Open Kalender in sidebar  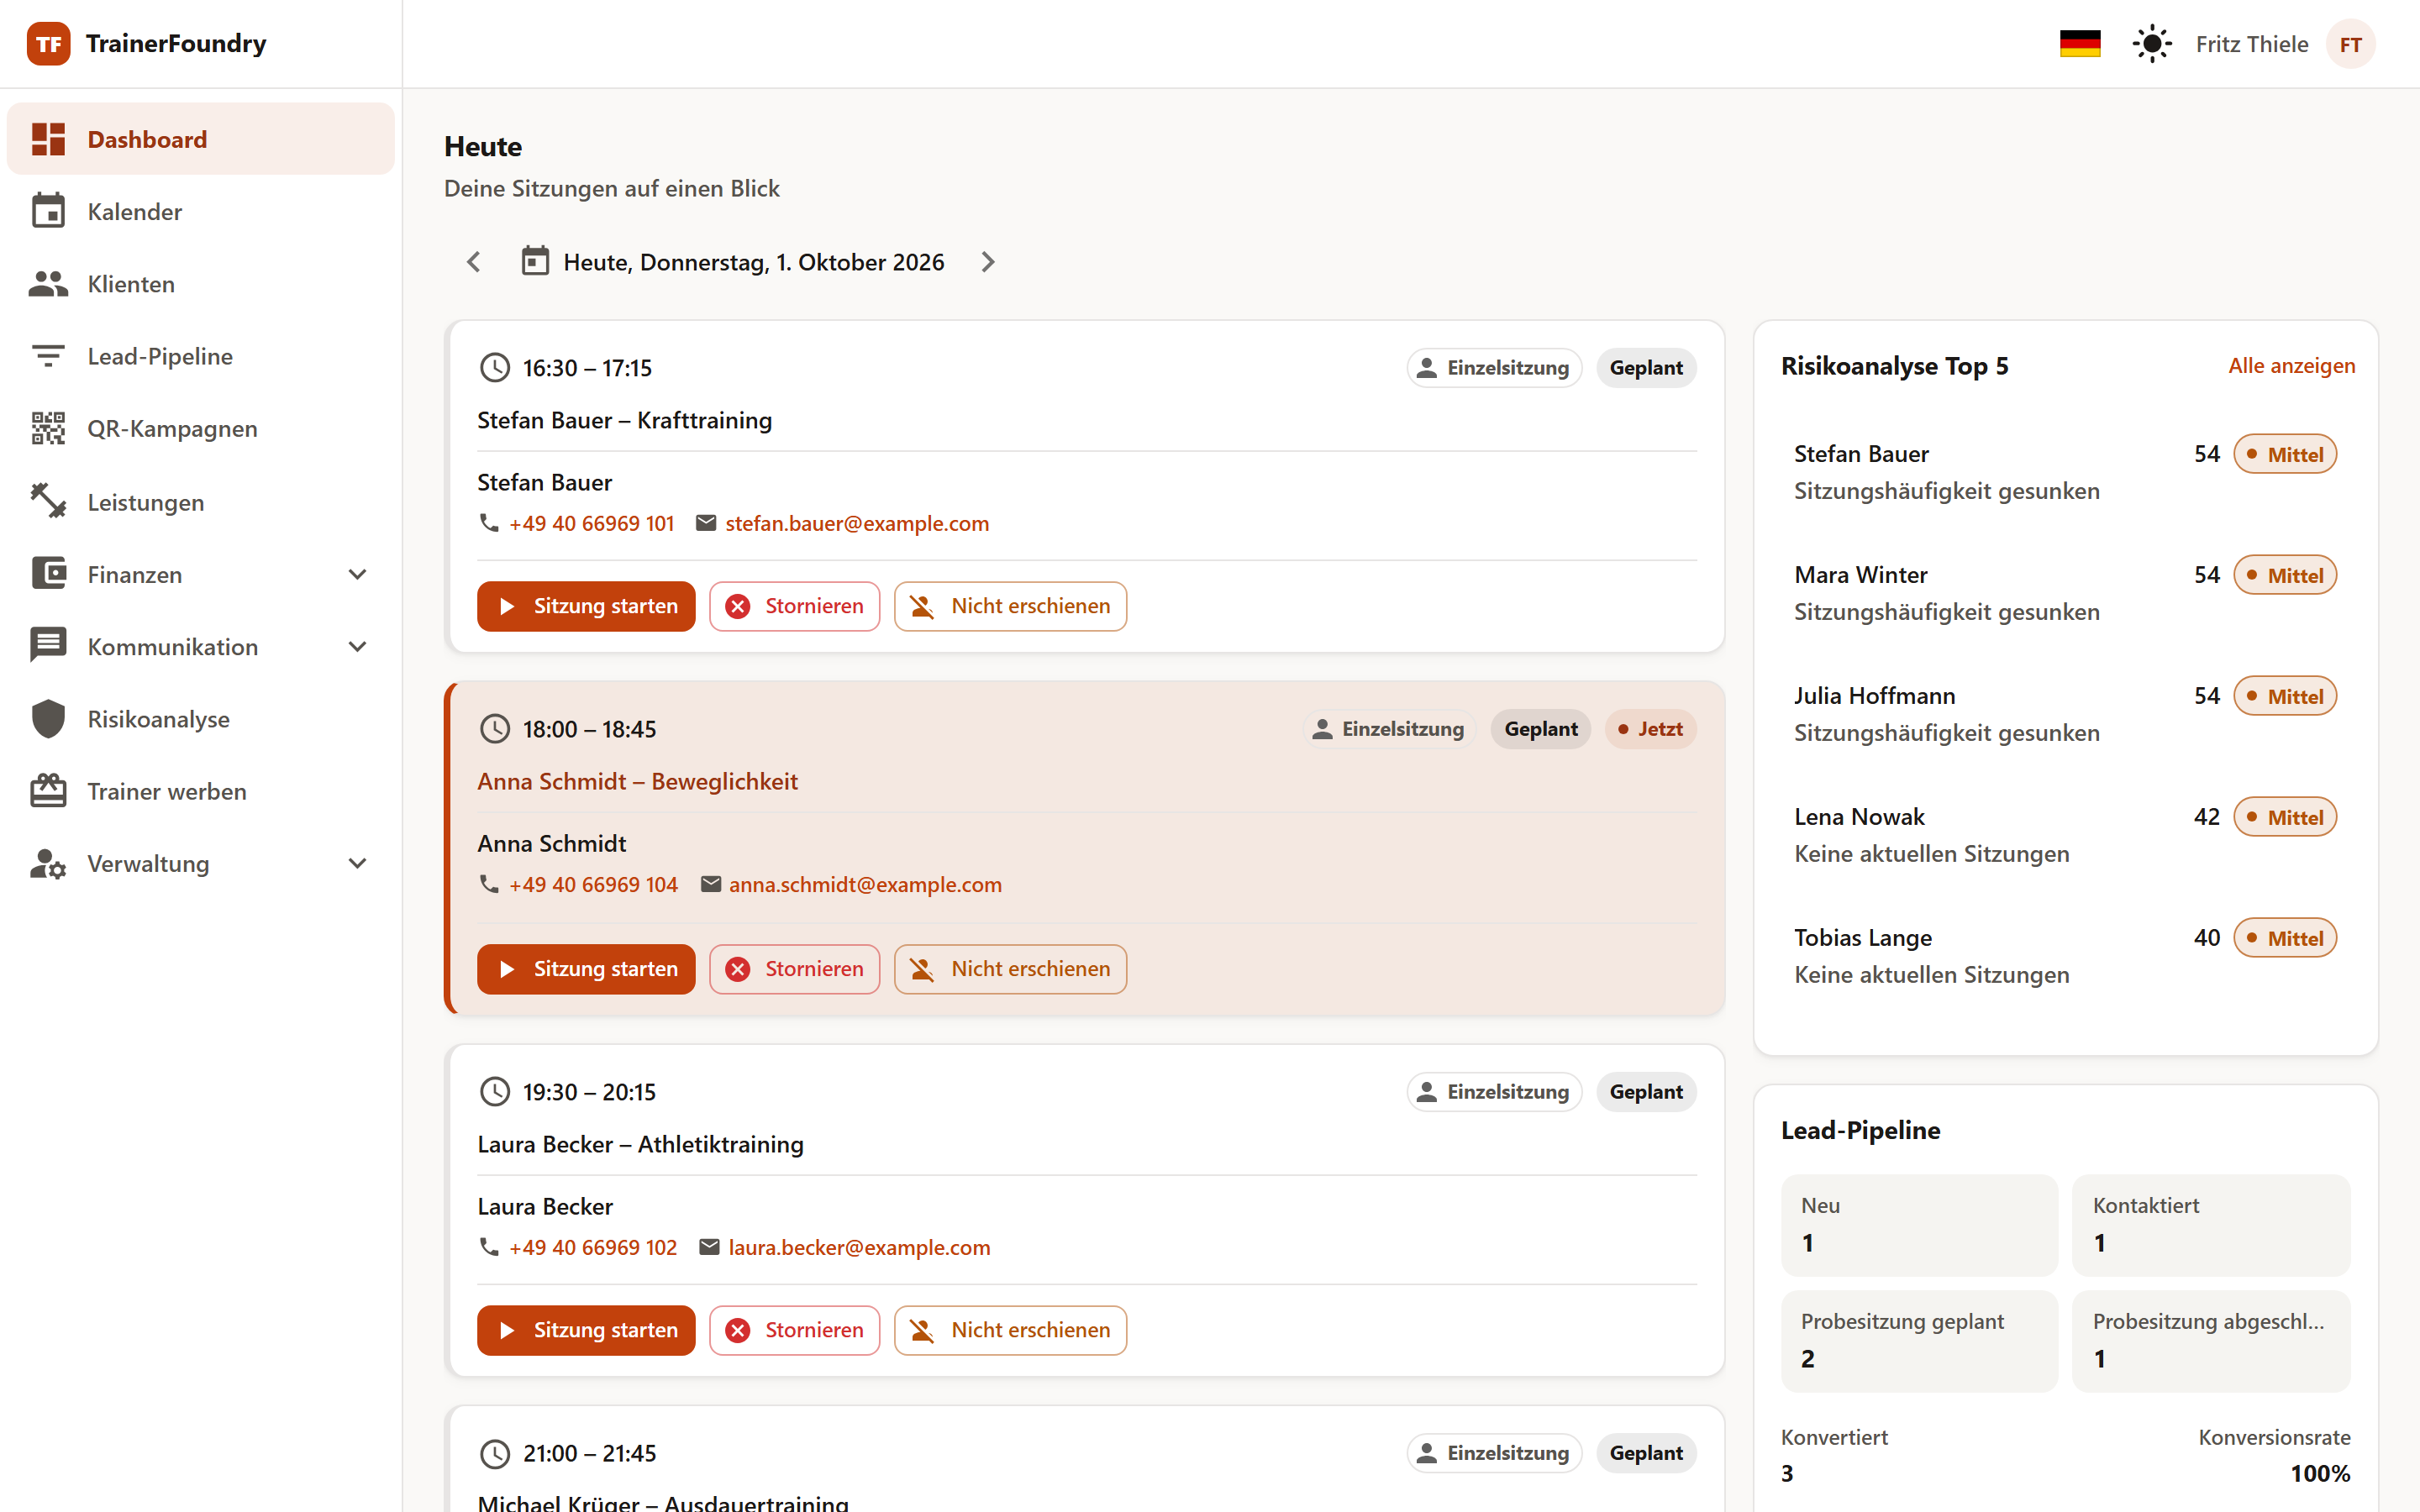tap(200, 212)
